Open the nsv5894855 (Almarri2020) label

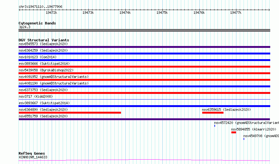click(x=254, y=129)
